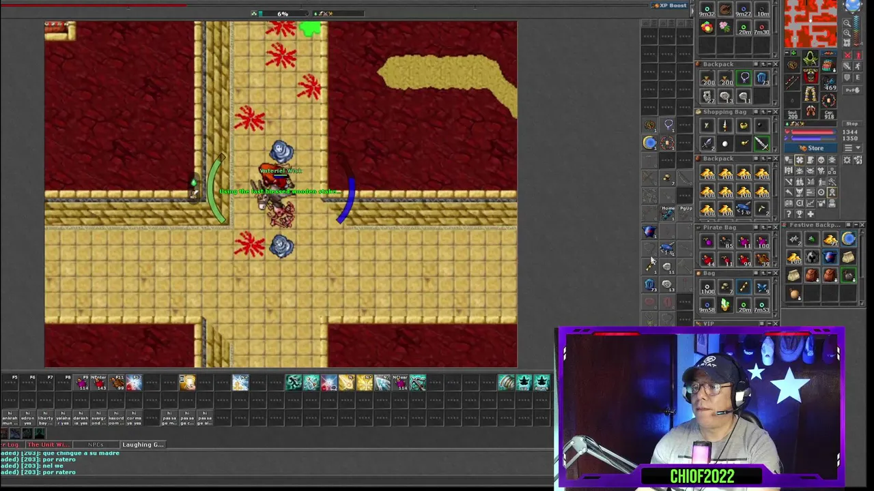Open the trophy icon in sidebar
874x491 pixels.
[x=800, y=214]
